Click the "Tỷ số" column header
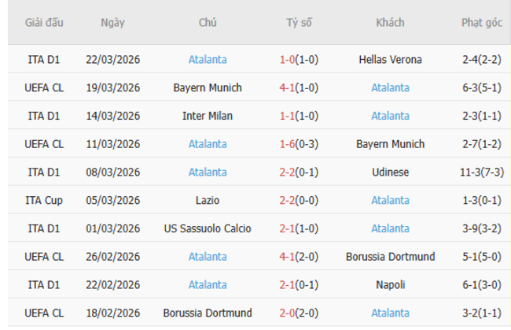Screen dimensions: 511x330 (x=299, y=22)
